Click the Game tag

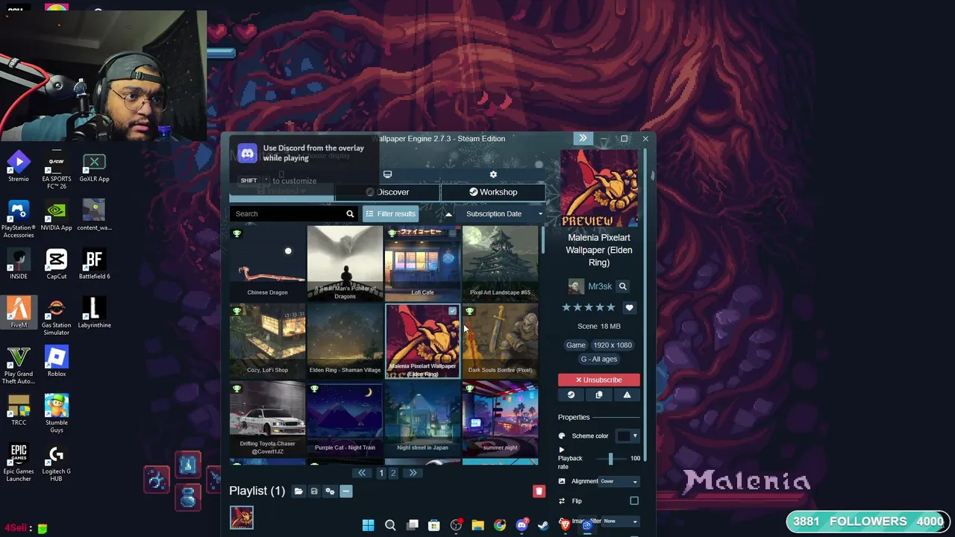pos(575,345)
